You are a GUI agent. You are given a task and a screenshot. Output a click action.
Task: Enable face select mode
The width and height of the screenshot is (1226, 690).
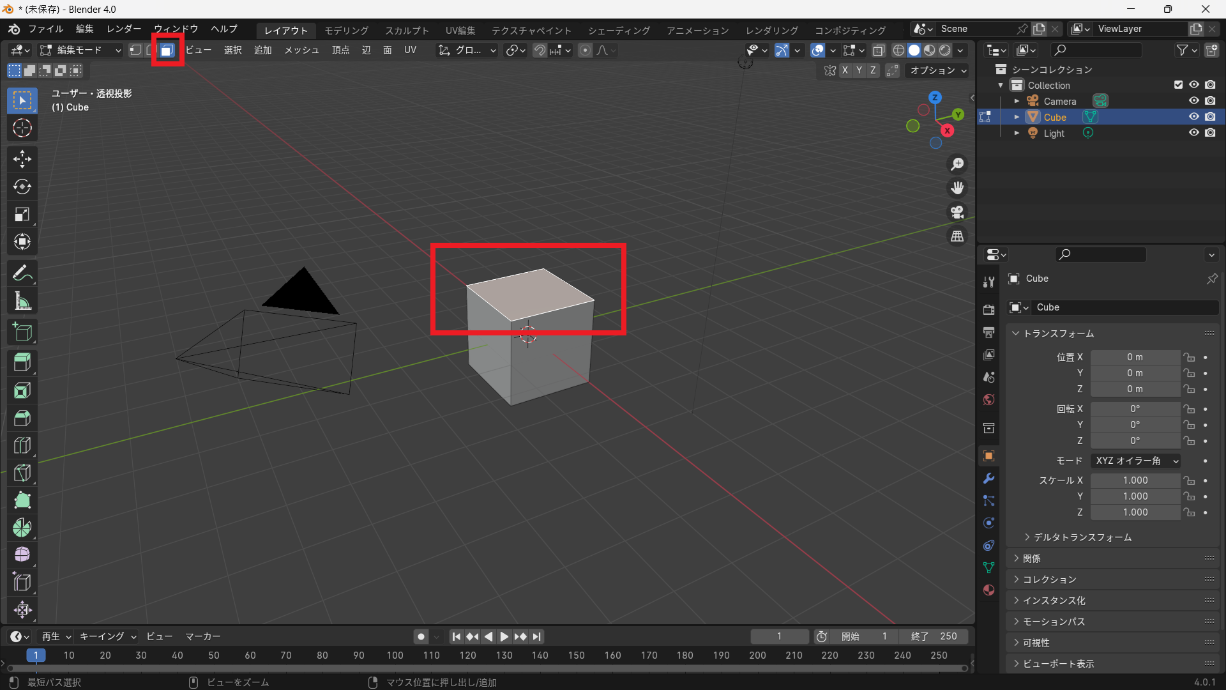(167, 50)
